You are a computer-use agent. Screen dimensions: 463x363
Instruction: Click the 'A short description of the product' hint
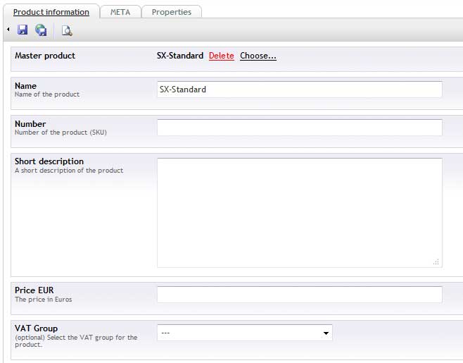point(69,171)
